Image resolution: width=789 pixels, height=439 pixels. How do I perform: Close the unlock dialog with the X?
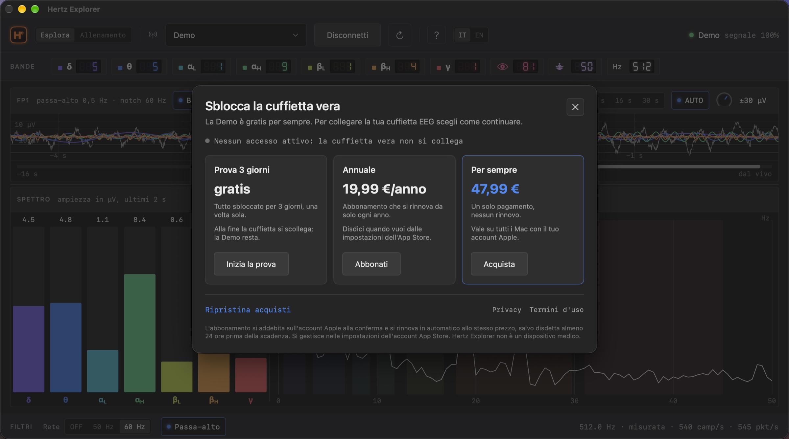point(575,107)
